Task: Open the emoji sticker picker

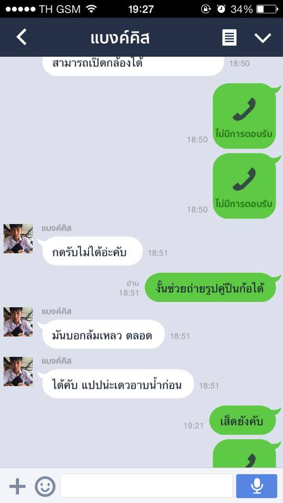Action: [x=45, y=486]
